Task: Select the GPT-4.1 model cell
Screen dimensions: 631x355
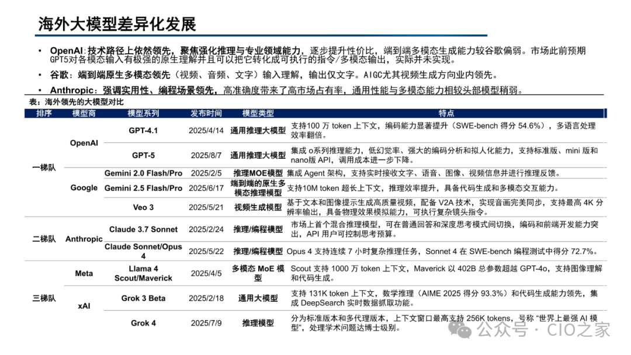Action: tap(143, 131)
